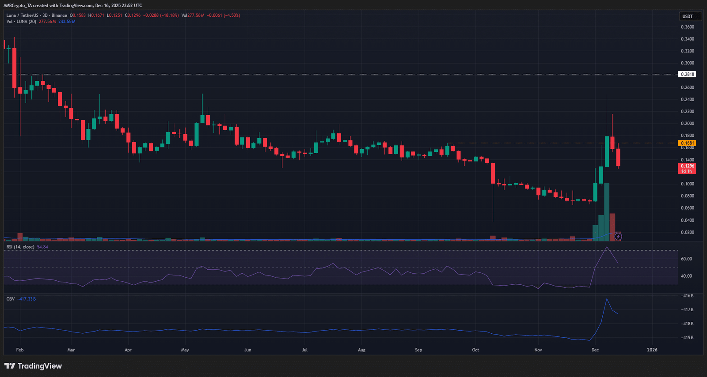The height and width of the screenshot is (377, 707).
Task: Click the 0.1000 price axis label
Action: [688, 184]
